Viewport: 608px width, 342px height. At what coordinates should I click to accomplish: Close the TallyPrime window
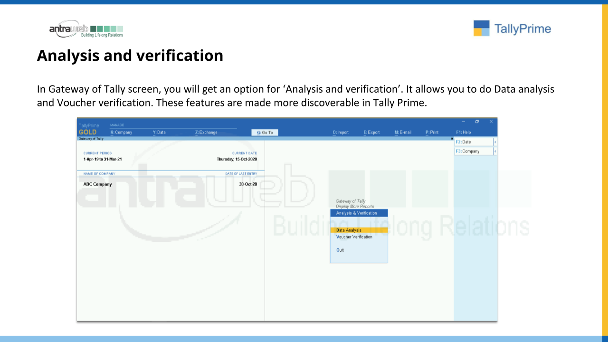(x=491, y=122)
